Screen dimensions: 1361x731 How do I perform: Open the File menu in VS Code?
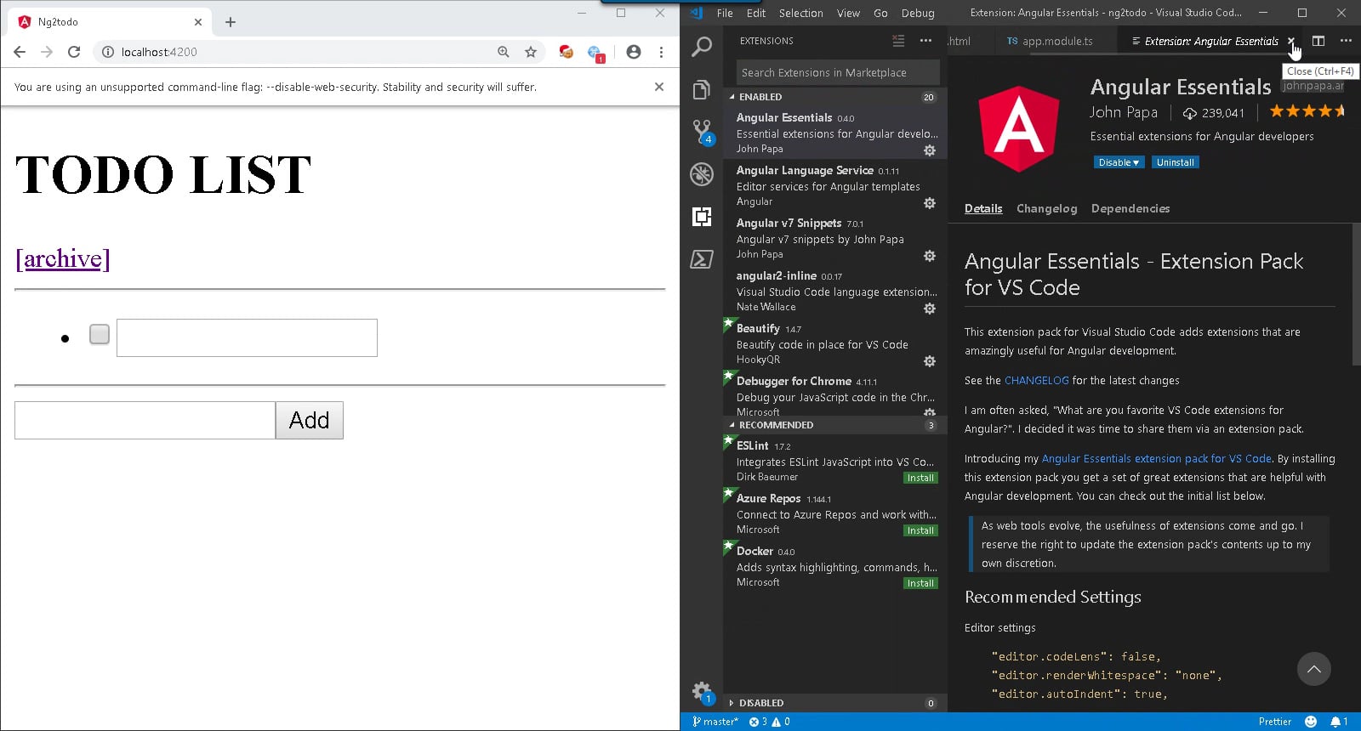coord(725,13)
